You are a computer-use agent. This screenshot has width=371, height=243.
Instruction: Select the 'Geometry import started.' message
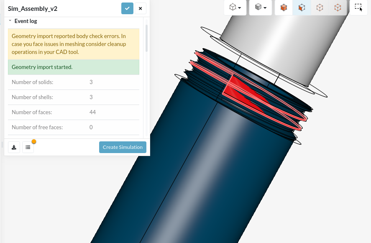[x=74, y=67]
